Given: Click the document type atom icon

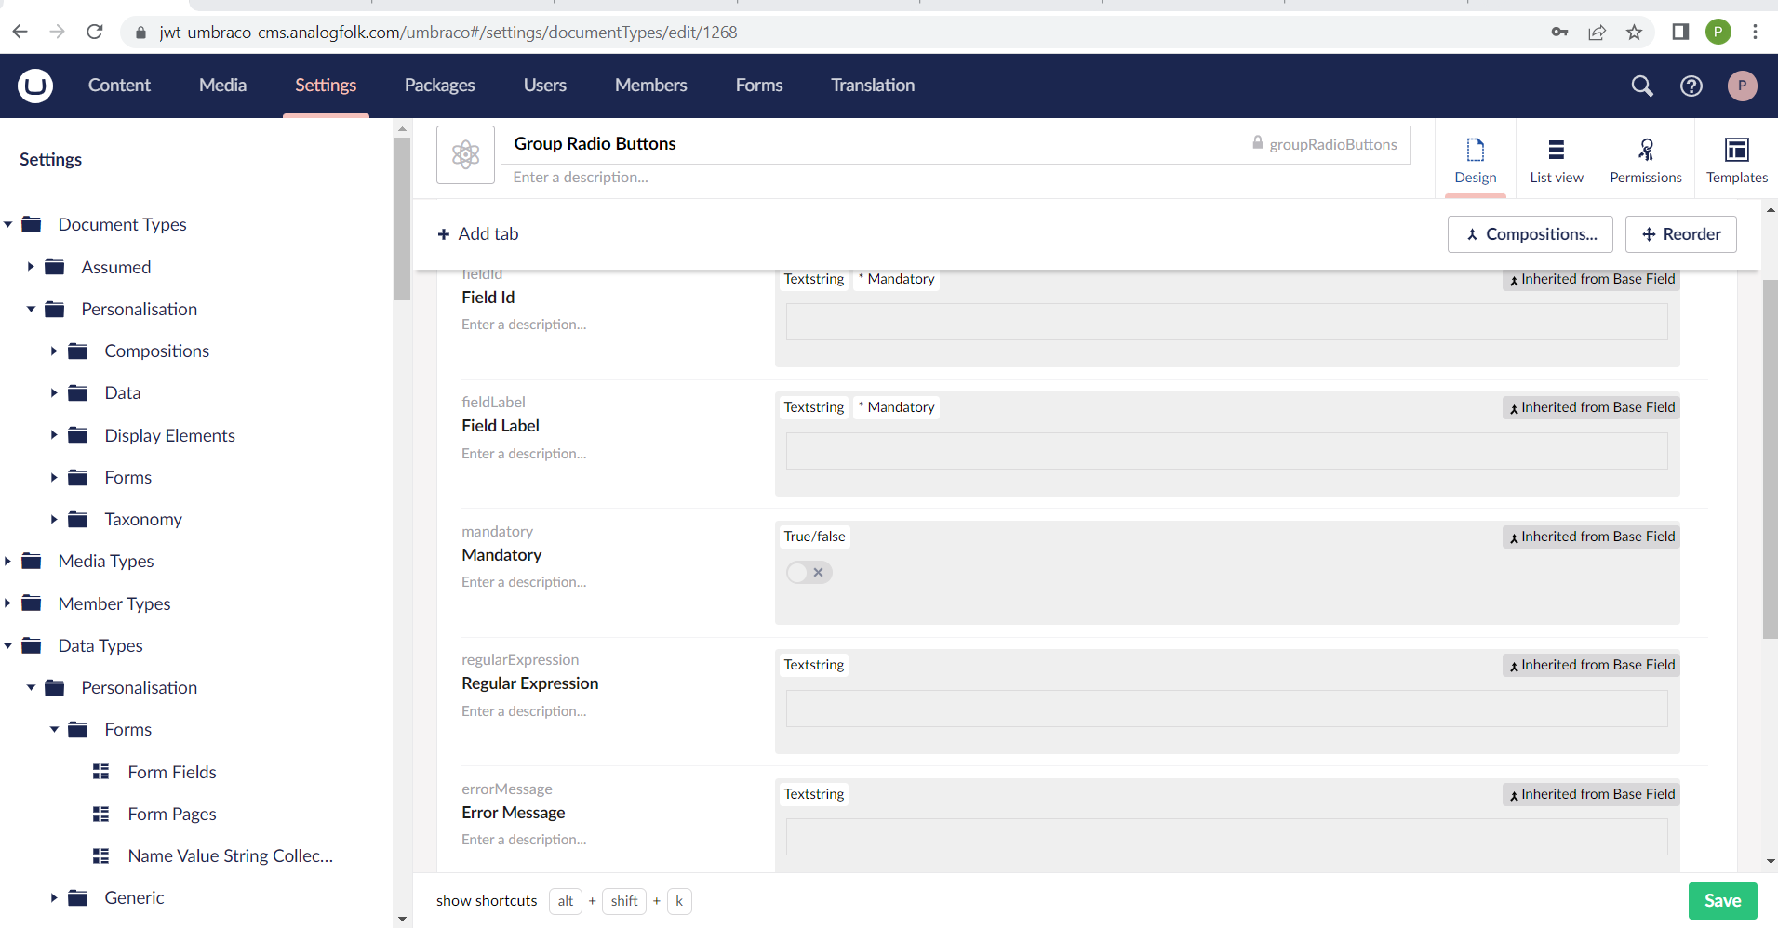Looking at the screenshot, I should 465,154.
